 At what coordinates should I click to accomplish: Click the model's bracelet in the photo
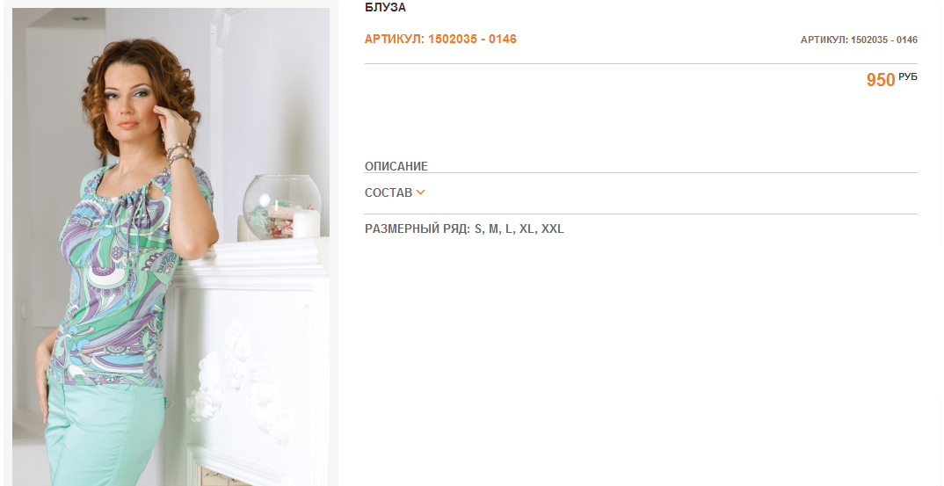(x=179, y=154)
